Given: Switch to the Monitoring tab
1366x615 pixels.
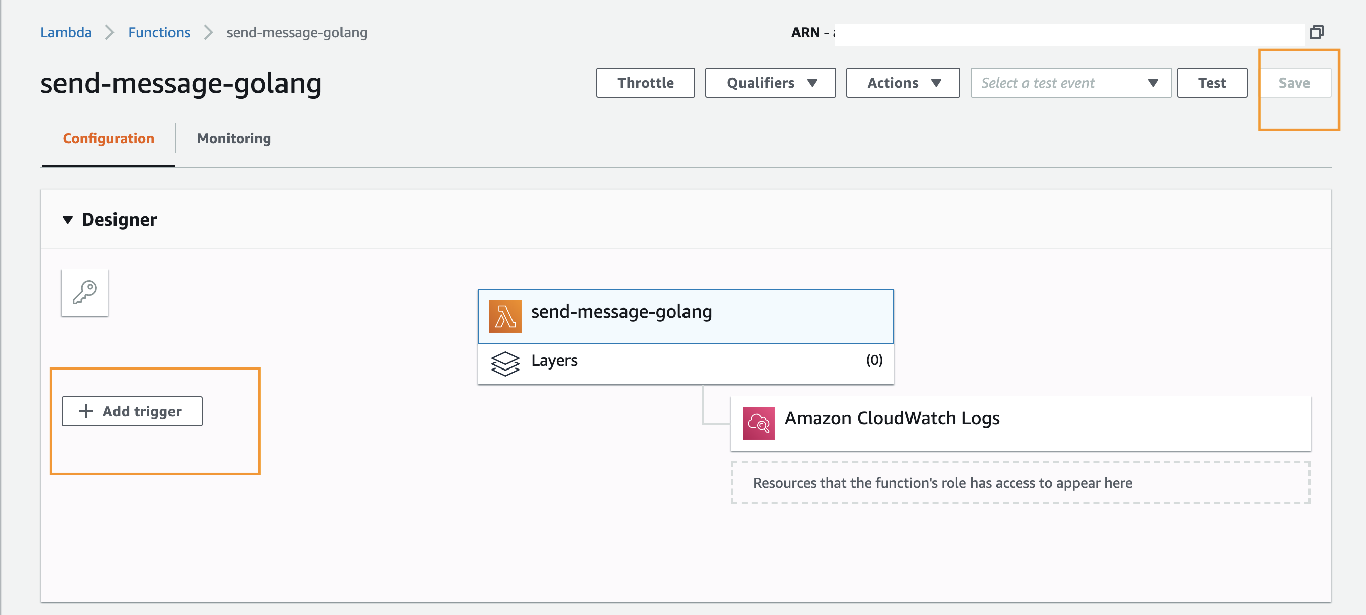Looking at the screenshot, I should coord(234,138).
